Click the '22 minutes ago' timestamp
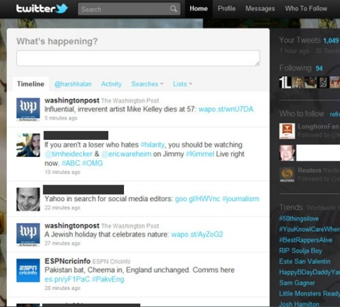The height and width of the screenshot is (307, 340). (x=62, y=208)
